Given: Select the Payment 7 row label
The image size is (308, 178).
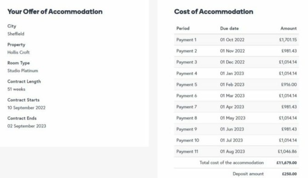Looking at the screenshot, I should [x=187, y=107].
